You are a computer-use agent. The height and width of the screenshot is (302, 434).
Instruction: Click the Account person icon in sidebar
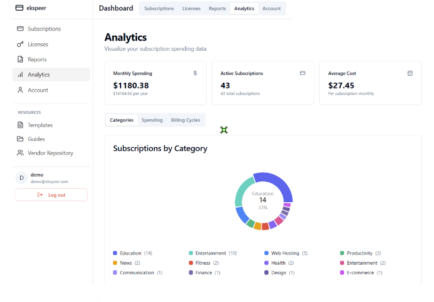pyautogui.click(x=20, y=90)
